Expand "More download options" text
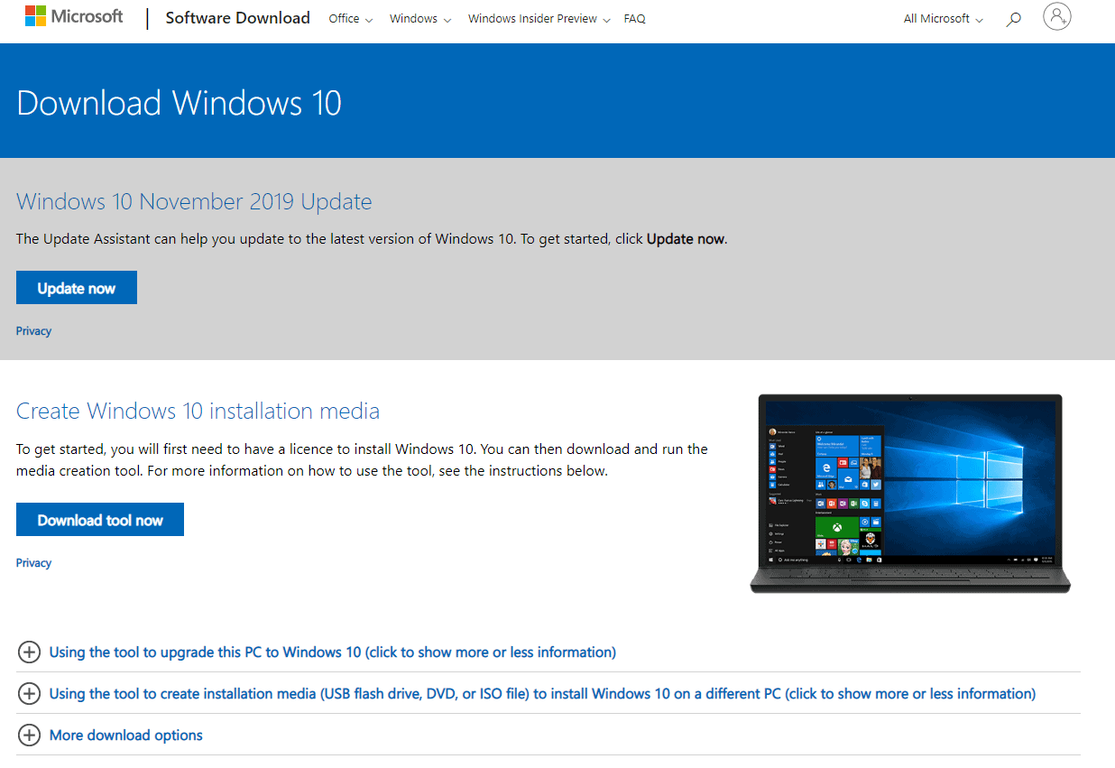 point(125,736)
